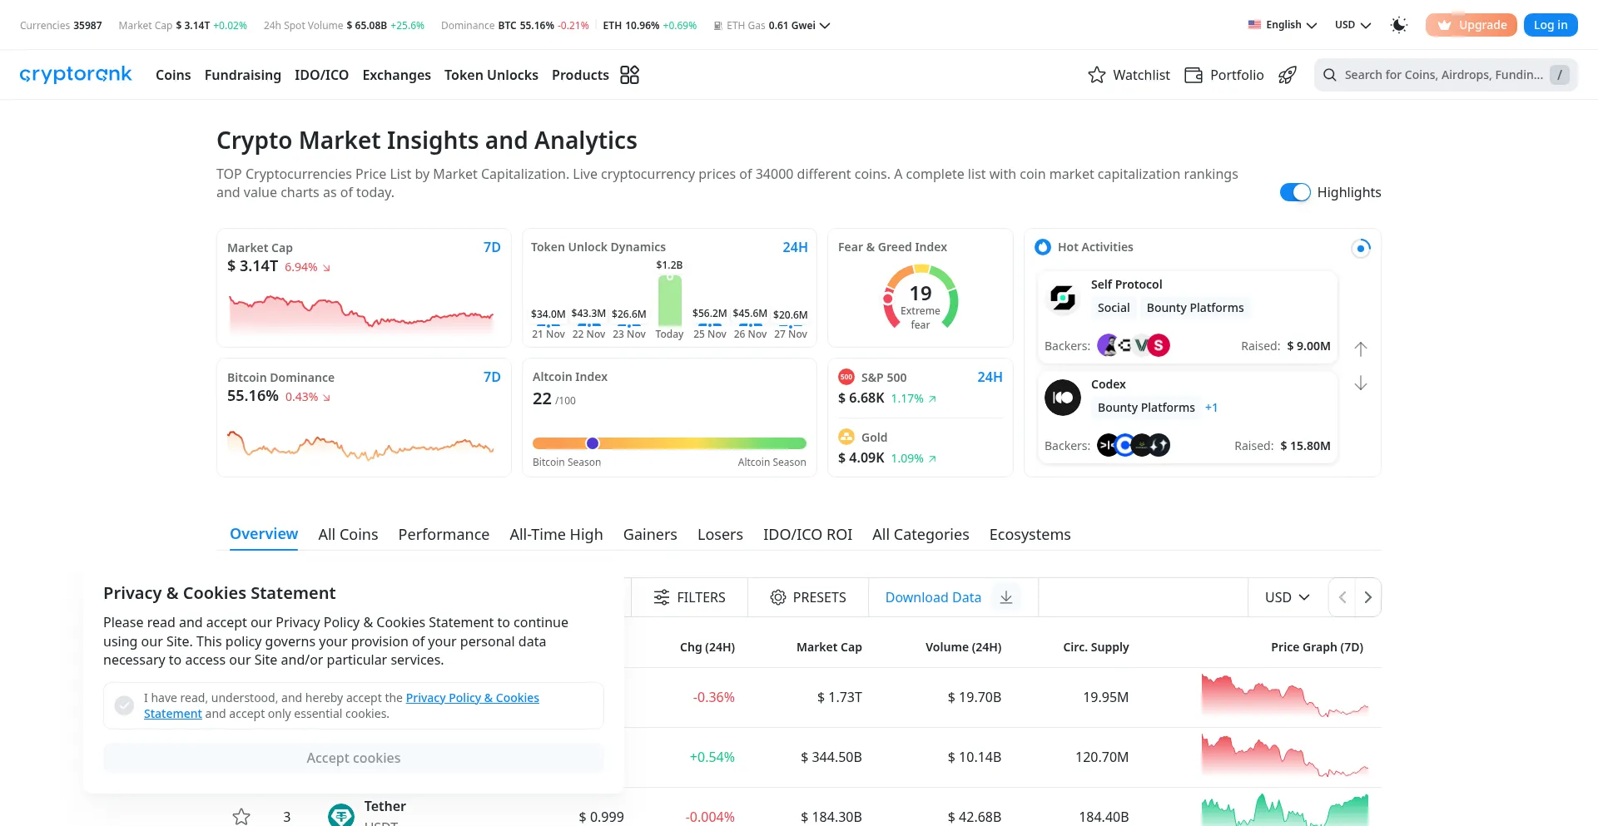Open the Privacy Policy & Cookies link
The image size is (1598, 826).
[472, 698]
